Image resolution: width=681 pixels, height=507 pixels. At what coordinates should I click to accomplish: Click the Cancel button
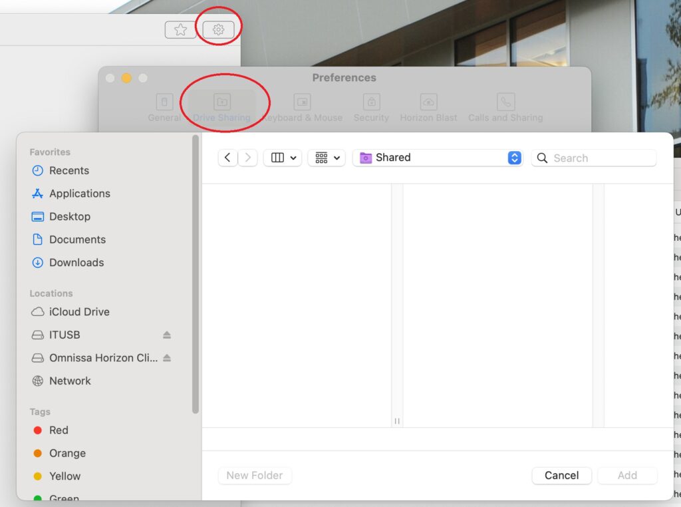[561, 475]
